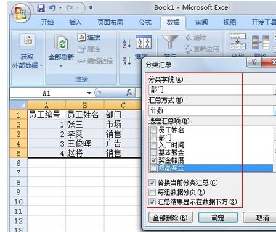Open the Sort (排序) dialog icon
This screenshot has width=276, height=232.
(x=144, y=42)
